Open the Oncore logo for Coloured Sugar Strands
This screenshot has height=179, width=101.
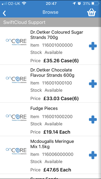point(16,42)
